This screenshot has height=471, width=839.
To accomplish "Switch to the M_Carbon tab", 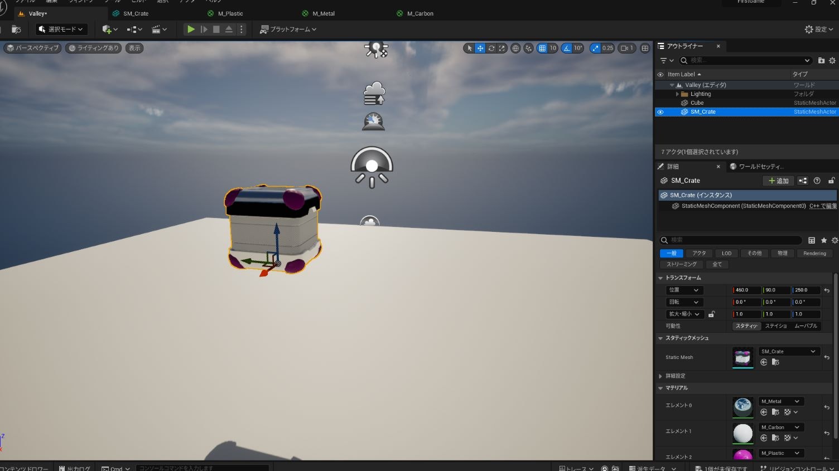I will point(420,13).
